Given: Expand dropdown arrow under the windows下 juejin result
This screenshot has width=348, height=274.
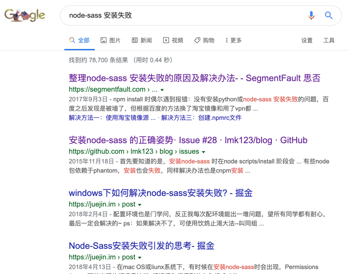Looking at the screenshot, I should (x=140, y=205).
